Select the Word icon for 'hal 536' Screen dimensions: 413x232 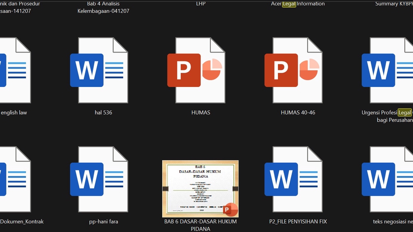[99, 70]
